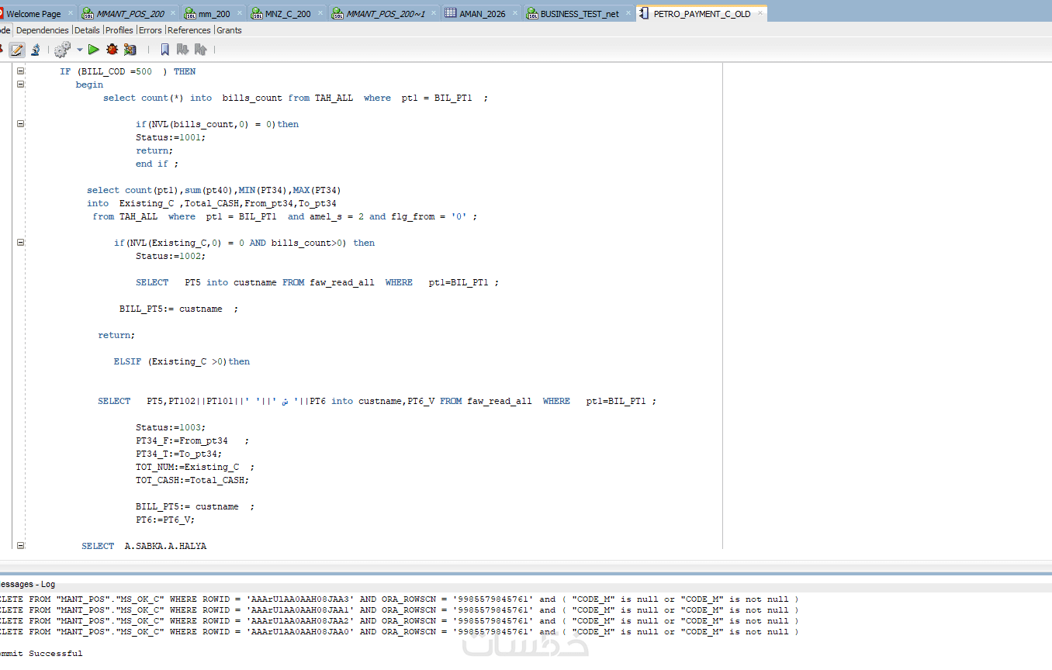The width and height of the screenshot is (1052, 670).
Task: Switch to the MMANT_POS_200~1 tab
Action: [x=386, y=14]
